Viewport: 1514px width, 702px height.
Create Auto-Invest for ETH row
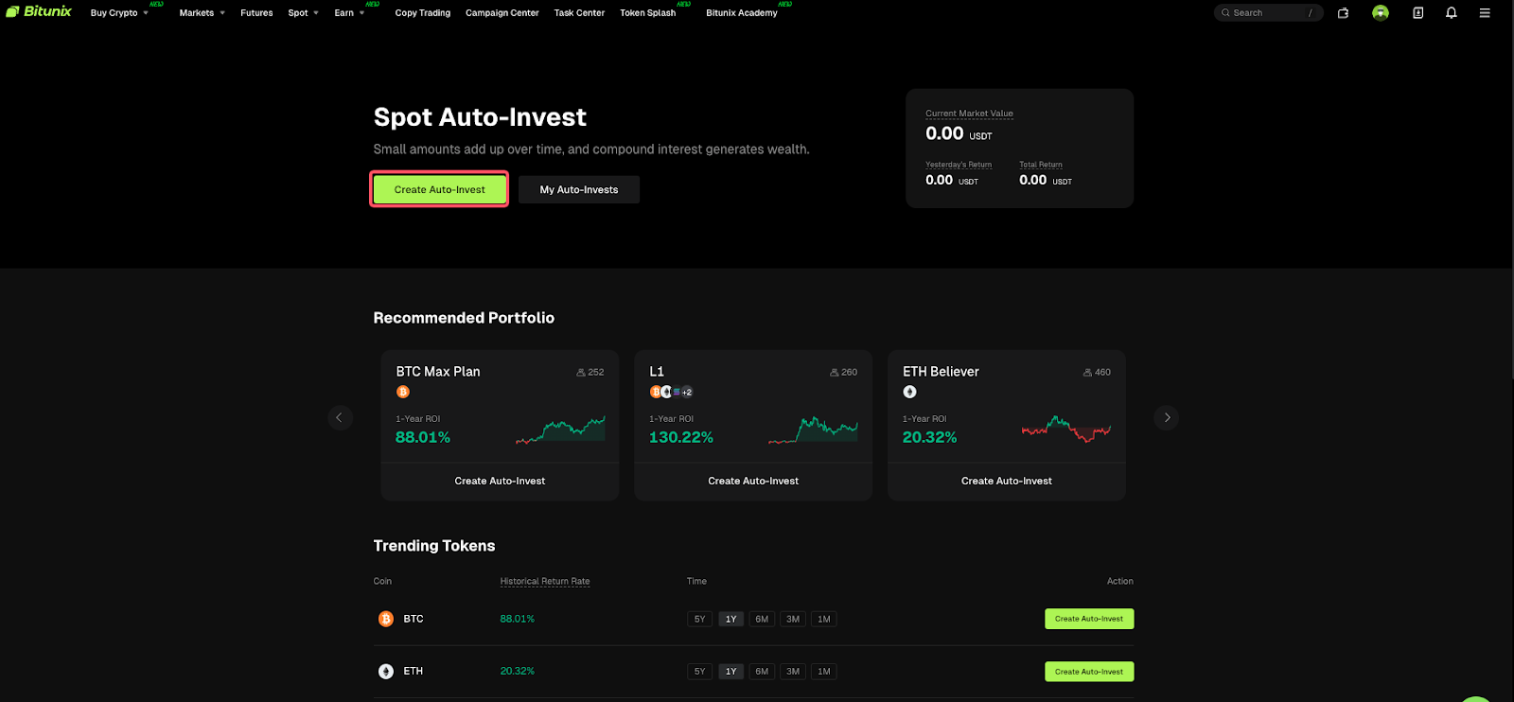point(1089,672)
